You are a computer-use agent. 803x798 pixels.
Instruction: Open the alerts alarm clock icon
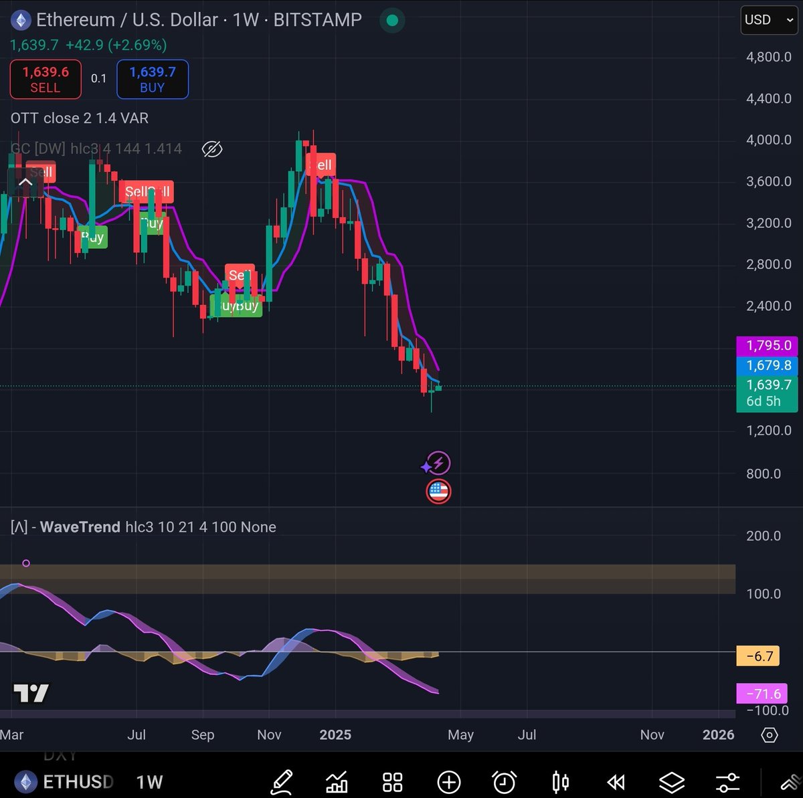(505, 781)
